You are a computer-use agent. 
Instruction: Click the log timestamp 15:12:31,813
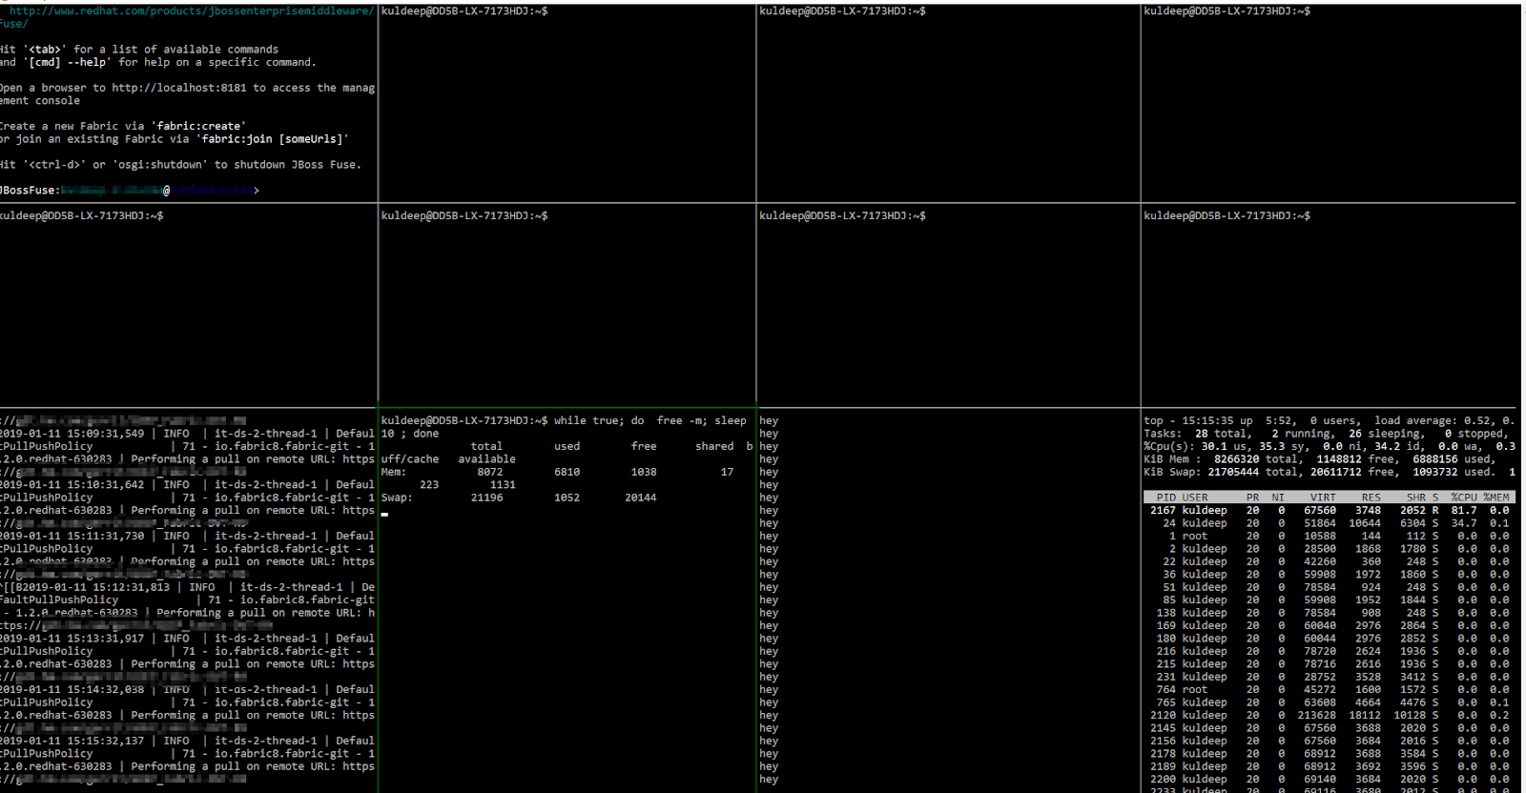[x=131, y=587]
